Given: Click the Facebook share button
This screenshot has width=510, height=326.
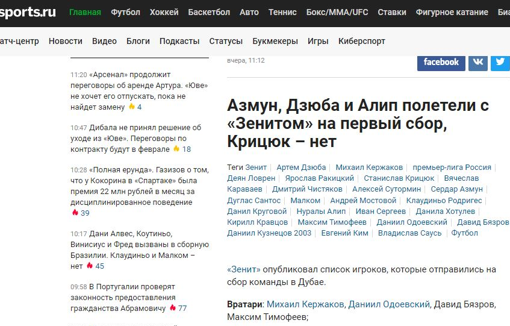Looking at the screenshot, I should tap(441, 62).
